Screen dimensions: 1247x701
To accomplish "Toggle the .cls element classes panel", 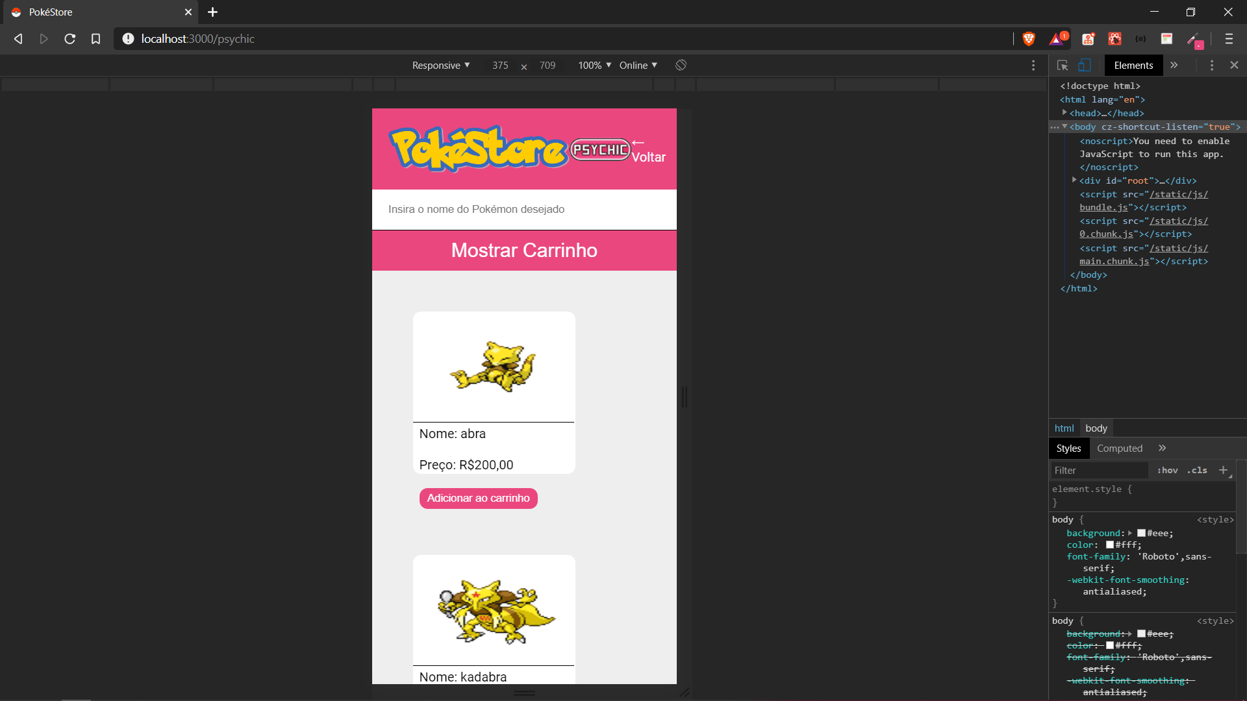I will [x=1197, y=470].
